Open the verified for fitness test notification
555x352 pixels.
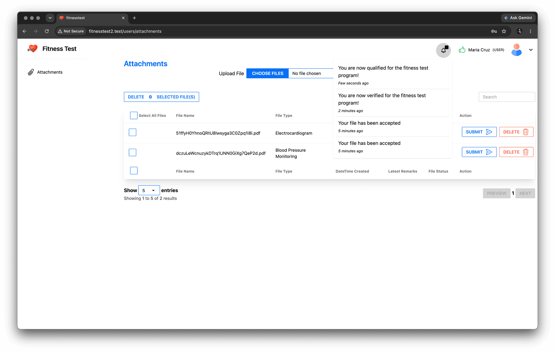click(x=392, y=103)
